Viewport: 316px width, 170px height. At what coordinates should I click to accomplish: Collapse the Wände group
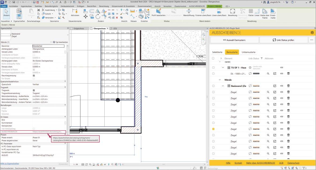coord(220,80)
